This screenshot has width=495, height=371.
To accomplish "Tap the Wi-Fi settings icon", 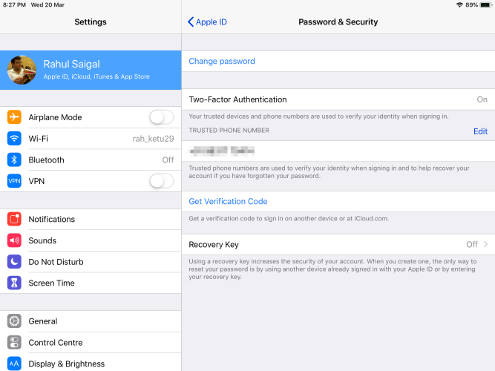I will (x=14, y=139).
